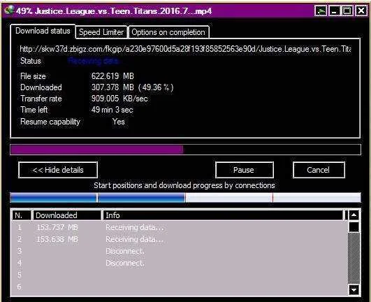This screenshot has width=371, height=302.
Task: Click the connections list scrollbar thumb
Action: pos(354,227)
